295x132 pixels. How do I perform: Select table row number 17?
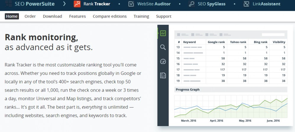[231, 70]
